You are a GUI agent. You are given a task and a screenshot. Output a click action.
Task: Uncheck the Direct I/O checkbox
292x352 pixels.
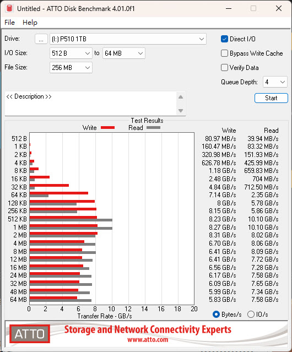click(x=224, y=39)
